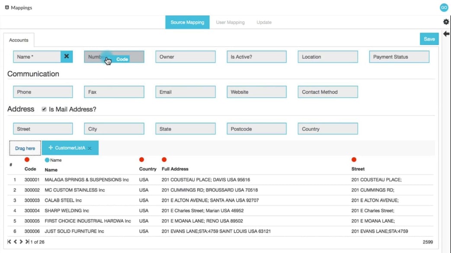Click the Street column header in table
The image size is (451, 253).
(x=358, y=169)
